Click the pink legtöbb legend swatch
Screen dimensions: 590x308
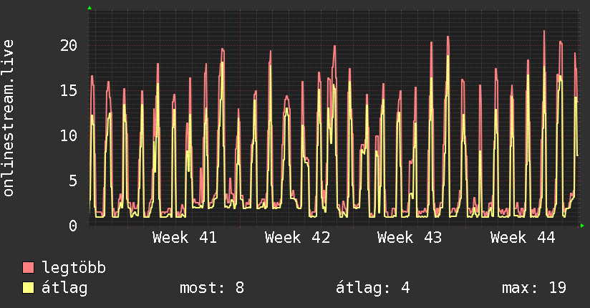tap(28, 267)
